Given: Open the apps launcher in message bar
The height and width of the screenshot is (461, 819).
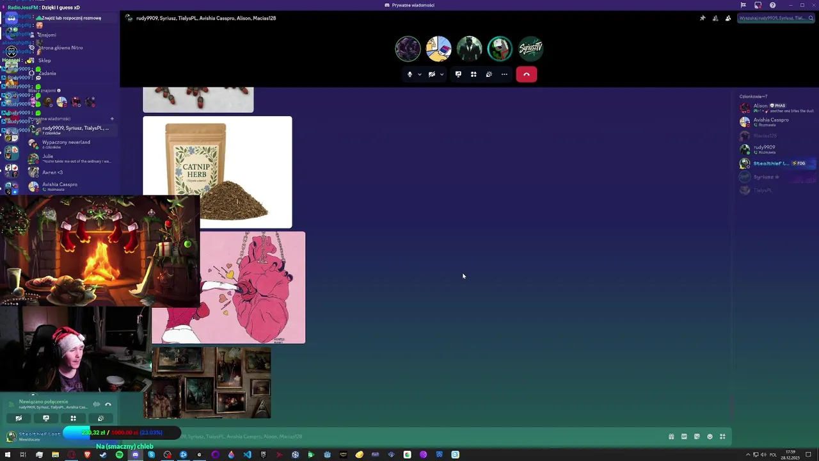Looking at the screenshot, I should (x=722, y=437).
